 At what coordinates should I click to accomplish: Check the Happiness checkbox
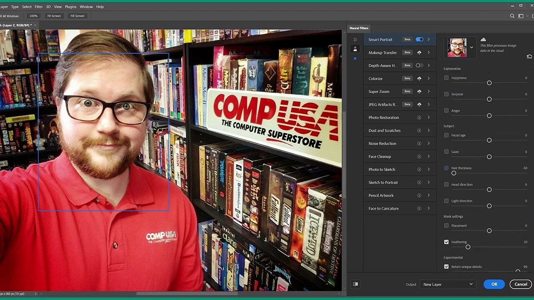coord(446,78)
